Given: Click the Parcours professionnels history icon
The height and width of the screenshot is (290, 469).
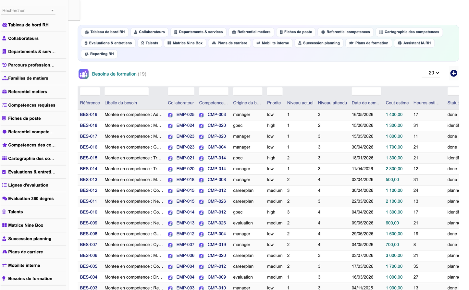Looking at the screenshot, I should 5,65.
